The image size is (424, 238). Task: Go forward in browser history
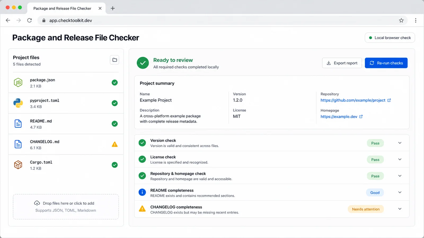click(x=19, y=20)
